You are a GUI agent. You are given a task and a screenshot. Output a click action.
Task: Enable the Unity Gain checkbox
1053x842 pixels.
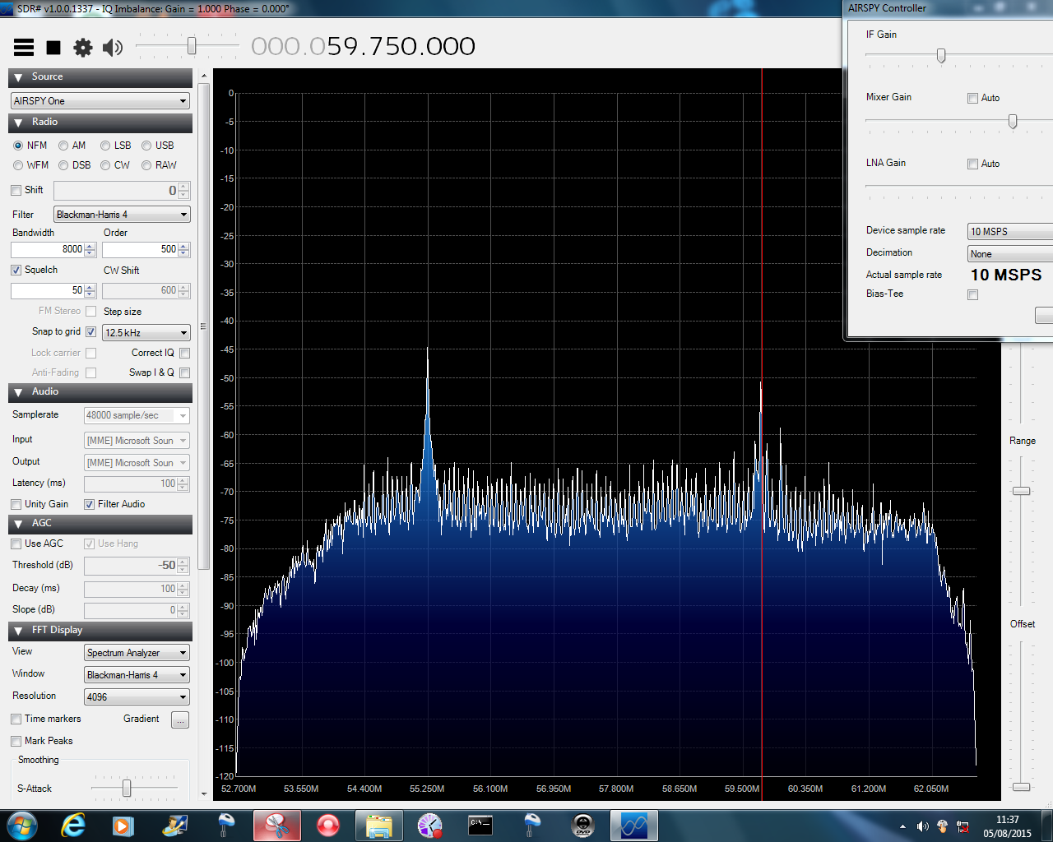coord(16,504)
